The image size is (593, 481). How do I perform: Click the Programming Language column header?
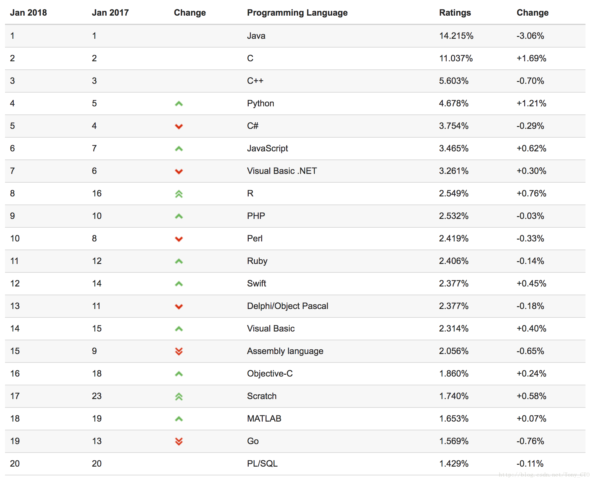click(x=297, y=13)
